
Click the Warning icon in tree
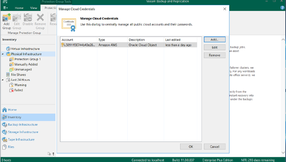pos(11,85)
